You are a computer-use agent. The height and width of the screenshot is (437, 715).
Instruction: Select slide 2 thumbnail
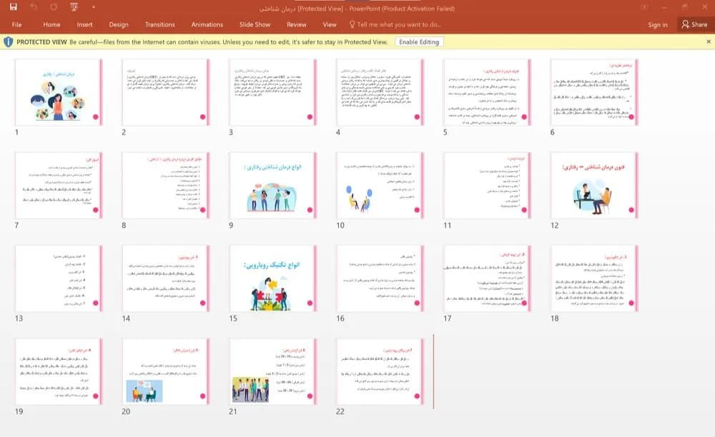pyautogui.click(x=166, y=92)
